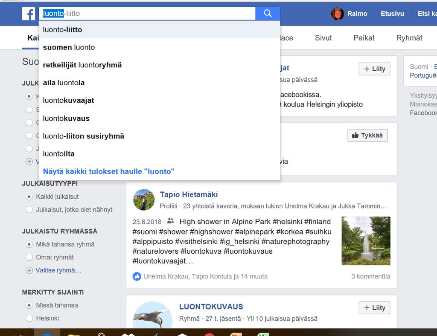Select suggestion luontoilta
This screenshot has height=336, width=437.
160,154
